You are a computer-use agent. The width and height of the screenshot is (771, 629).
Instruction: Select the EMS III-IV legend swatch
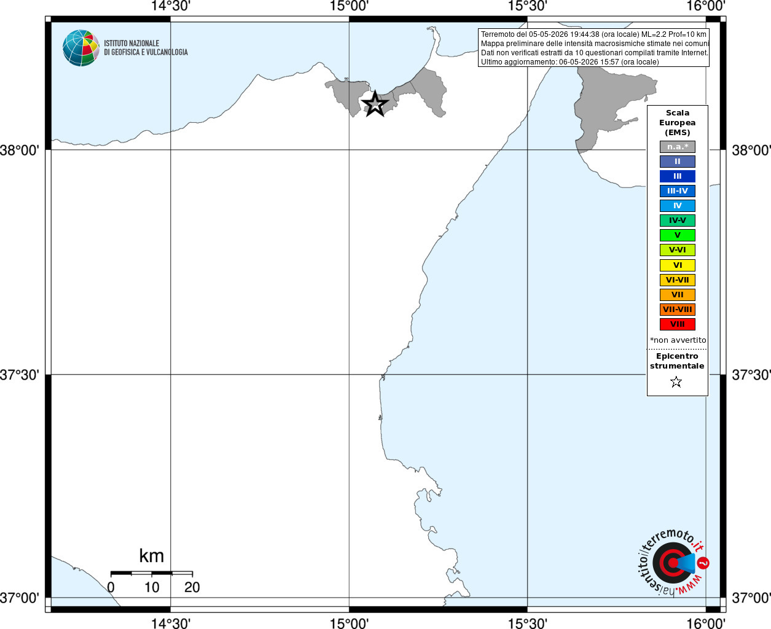pyautogui.click(x=678, y=191)
